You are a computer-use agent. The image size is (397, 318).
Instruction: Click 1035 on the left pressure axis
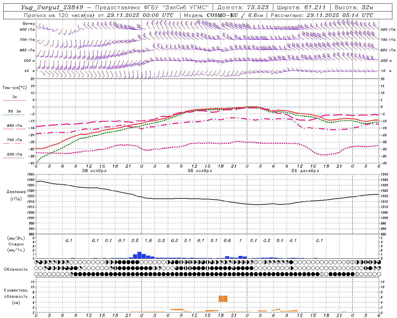31,180
